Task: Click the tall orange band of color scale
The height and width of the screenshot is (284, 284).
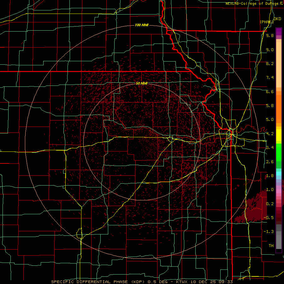Action: [x=279, y=109]
